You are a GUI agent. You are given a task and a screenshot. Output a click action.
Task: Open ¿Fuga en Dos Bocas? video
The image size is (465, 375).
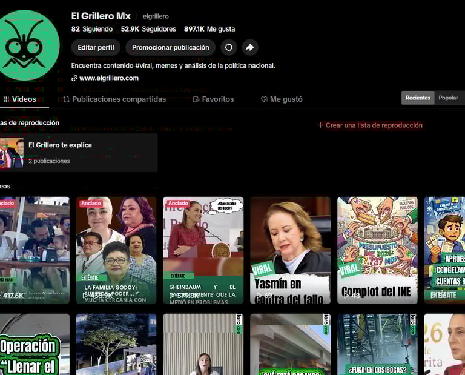point(377,345)
